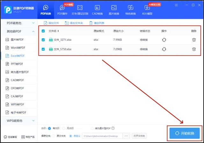Select OFD转PDF in the sidebar
The image size is (204, 143).
19,88
